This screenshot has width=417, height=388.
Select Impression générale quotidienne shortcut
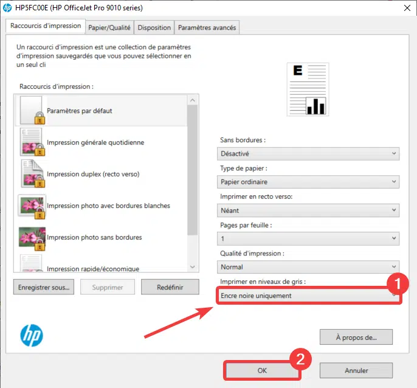point(95,142)
